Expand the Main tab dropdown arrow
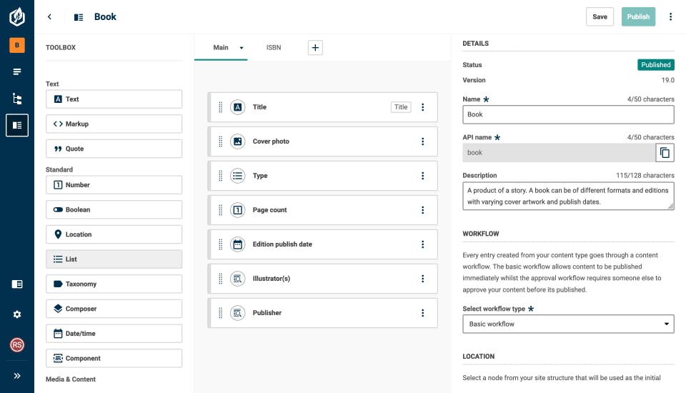This screenshot has width=686, height=393. [x=242, y=48]
